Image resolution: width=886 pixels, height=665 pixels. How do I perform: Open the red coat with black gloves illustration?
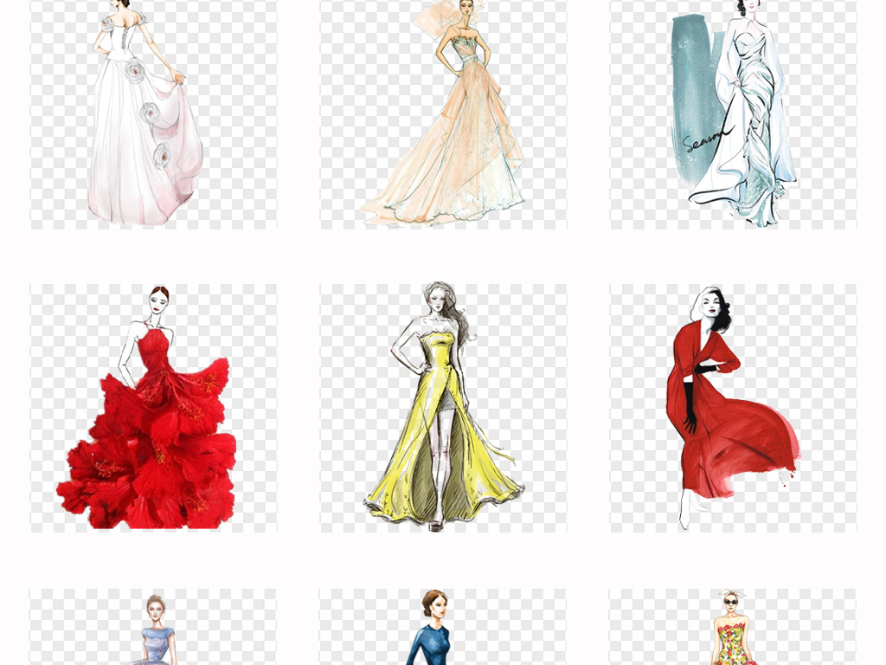click(734, 408)
